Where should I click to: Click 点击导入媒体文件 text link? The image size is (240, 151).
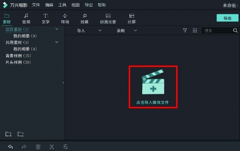point(153,102)
